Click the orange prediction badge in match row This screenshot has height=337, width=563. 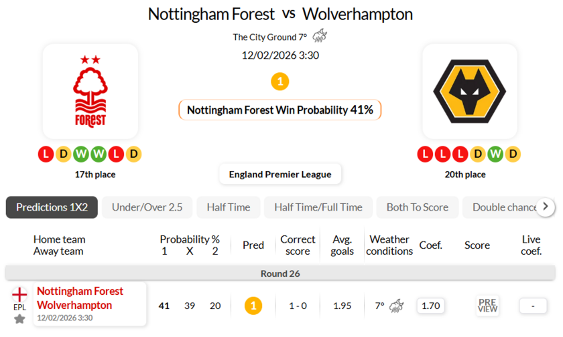pyautogui.click(x=253, y=306)
